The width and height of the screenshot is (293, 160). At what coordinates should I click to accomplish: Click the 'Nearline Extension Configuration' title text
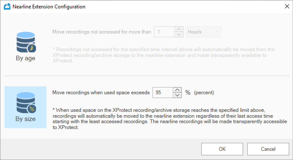point(49,7)
